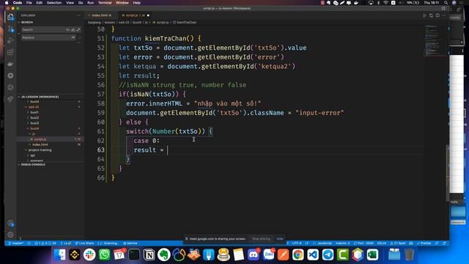Open the Go menu

point(81,3)
